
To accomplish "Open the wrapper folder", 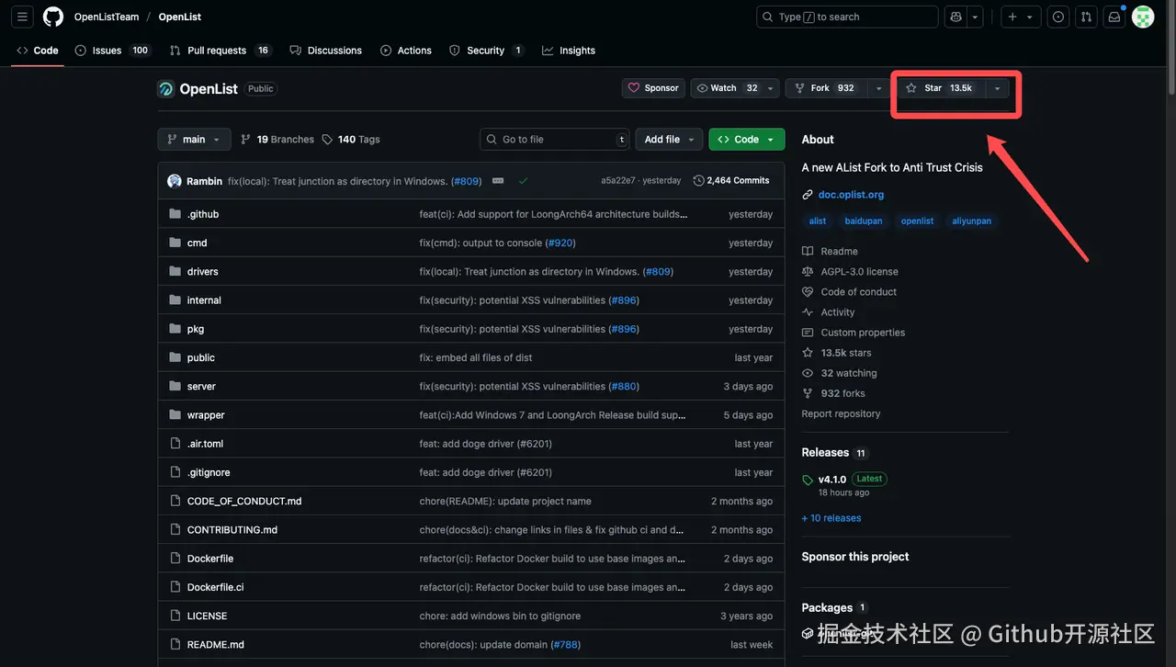I will (206, 415).
